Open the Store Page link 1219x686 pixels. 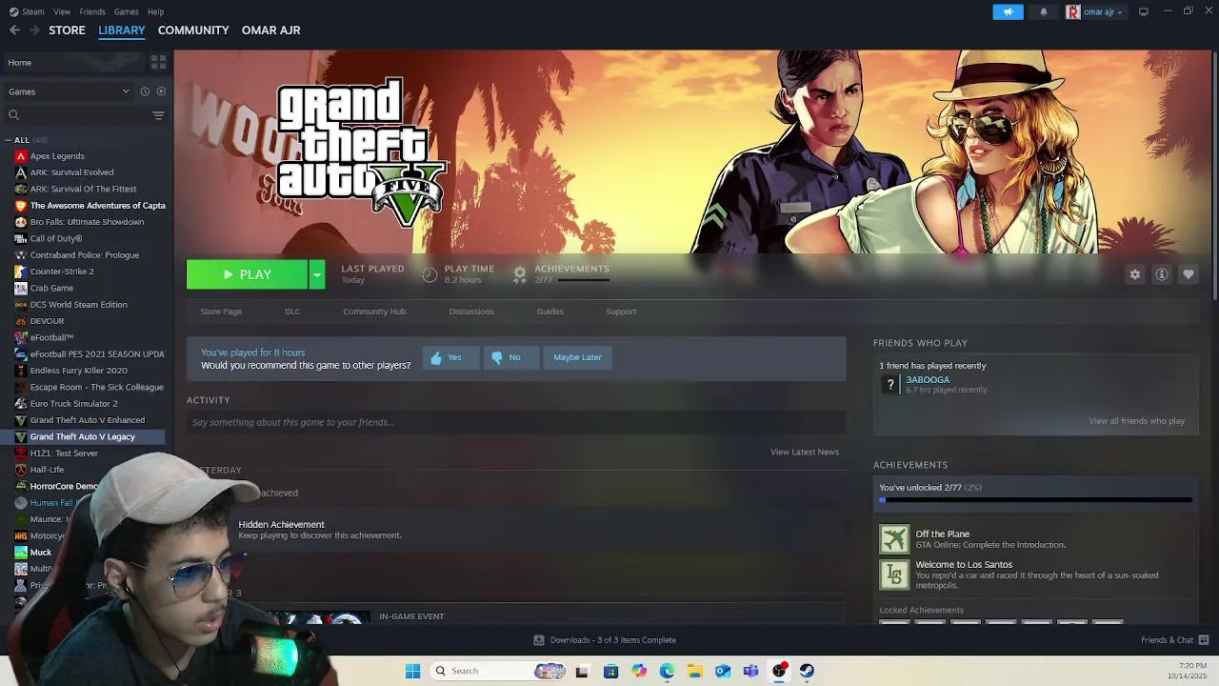pyautogui.click(x=221, y=312)
